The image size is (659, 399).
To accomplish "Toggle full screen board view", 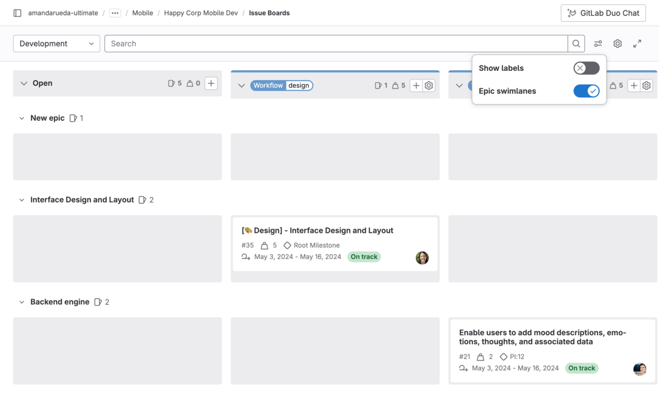I will pyautogui.click(x=637, y=44).
